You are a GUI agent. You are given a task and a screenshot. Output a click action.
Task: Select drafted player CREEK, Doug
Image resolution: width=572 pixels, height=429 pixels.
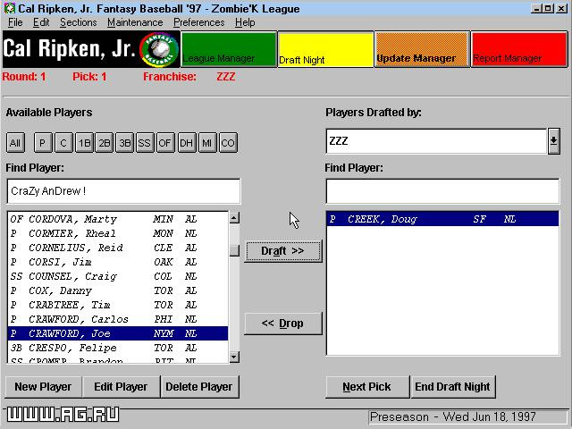click(442, 219)
